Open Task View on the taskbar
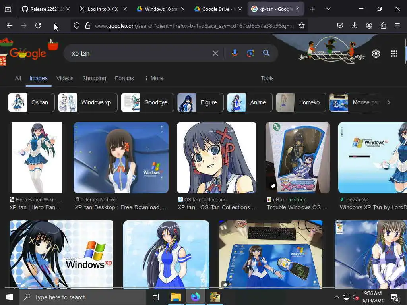The image size is (407, 305). [155, 297]
